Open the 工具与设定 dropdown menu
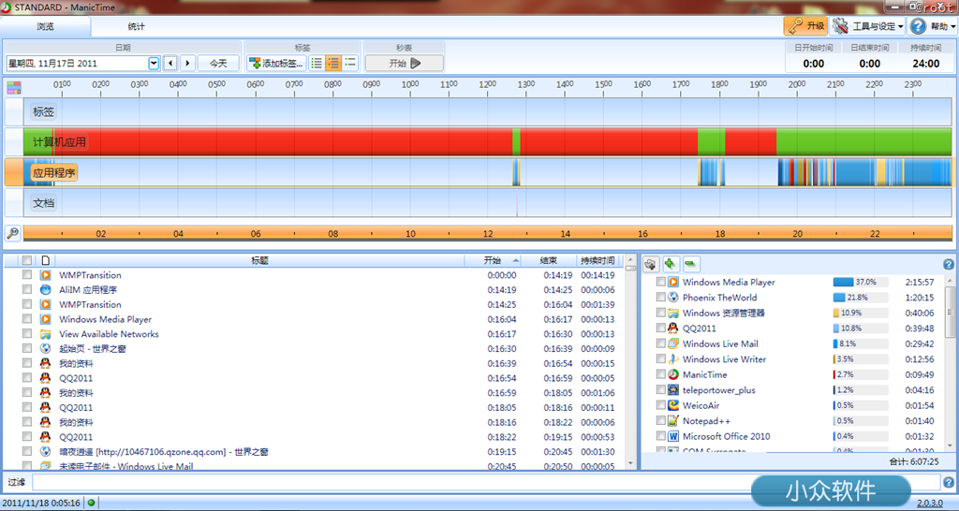Screen dimensions: 959x511 click(868, 26)
